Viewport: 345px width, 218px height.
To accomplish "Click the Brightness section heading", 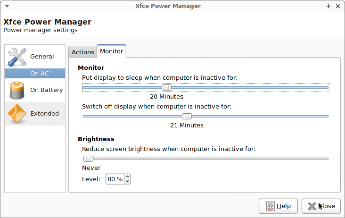I will (x=96, y=139).
